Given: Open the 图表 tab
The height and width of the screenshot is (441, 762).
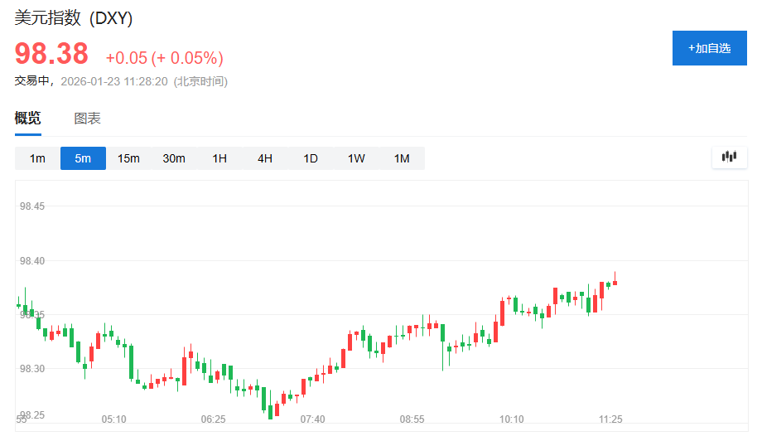Looking at the screenshot, I should tap(87, 119).
